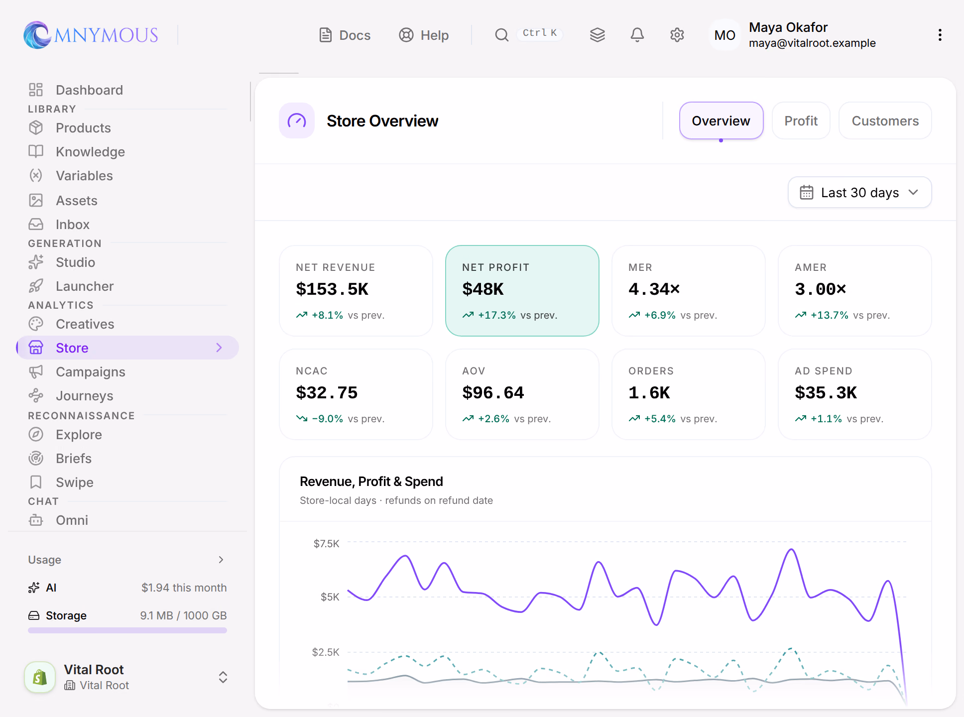Expand the Usage section chevron
This screenshot has height=717, width=964.
[x=221, y=560]
